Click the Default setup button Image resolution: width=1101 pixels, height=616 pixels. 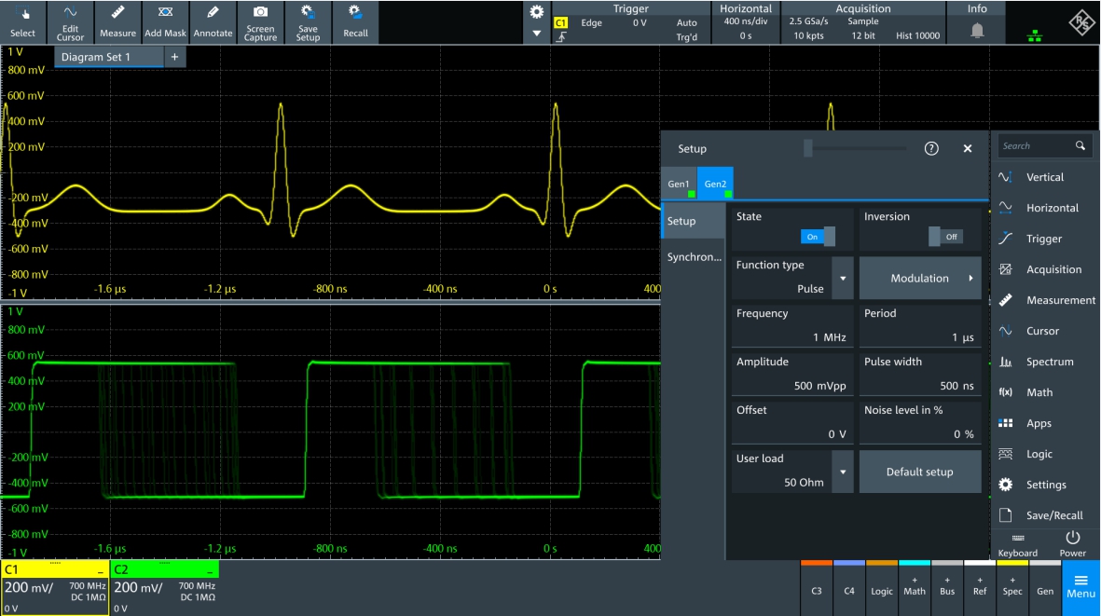click(920, 472)
